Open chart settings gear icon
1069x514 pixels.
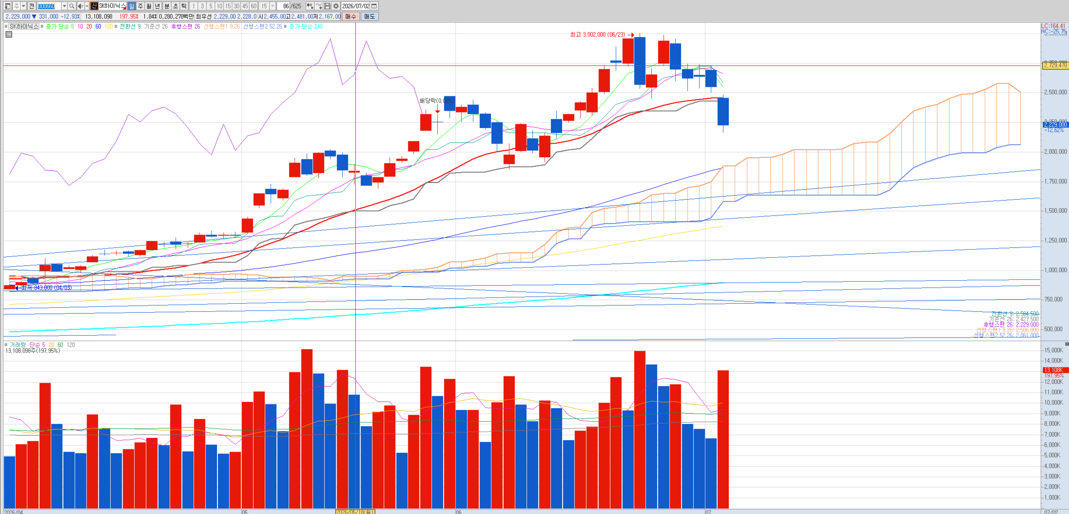coord(336,6)
